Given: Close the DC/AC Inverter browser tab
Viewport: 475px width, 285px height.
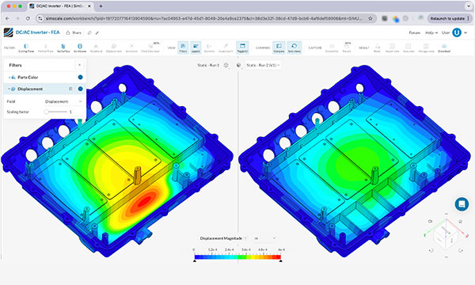Looking at the screenshot, I should point(89,6).
